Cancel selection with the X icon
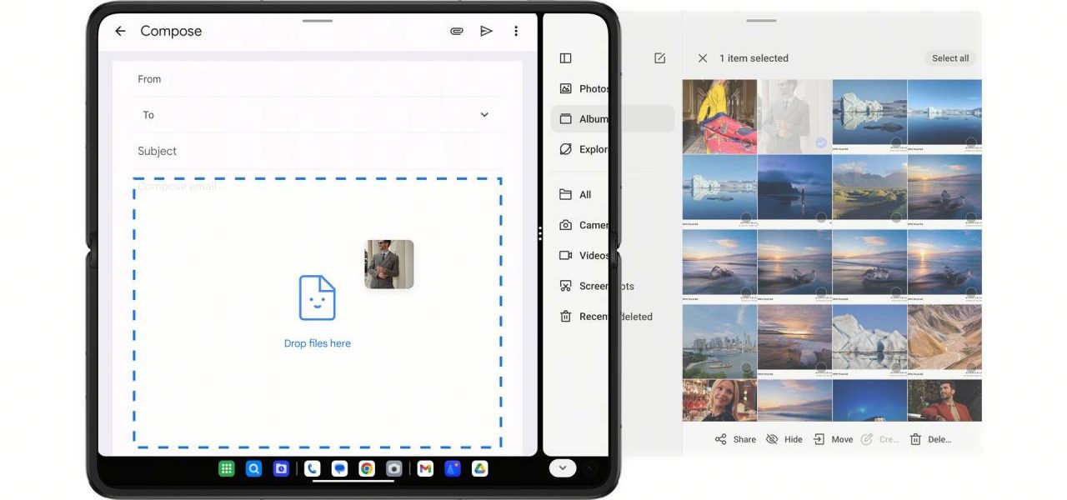 703,58
